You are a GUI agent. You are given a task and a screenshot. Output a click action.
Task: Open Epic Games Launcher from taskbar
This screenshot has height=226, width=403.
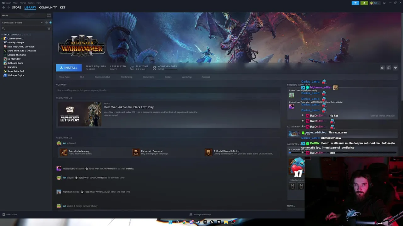[205, 222]
